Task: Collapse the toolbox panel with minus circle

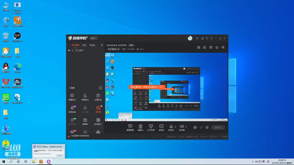Action: pyautogui.click(x=100, y=88)
